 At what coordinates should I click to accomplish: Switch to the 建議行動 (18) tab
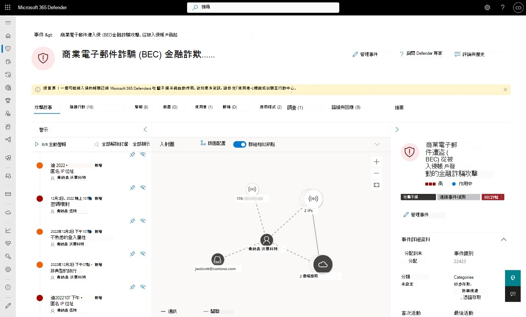click(x=82, y=107)
